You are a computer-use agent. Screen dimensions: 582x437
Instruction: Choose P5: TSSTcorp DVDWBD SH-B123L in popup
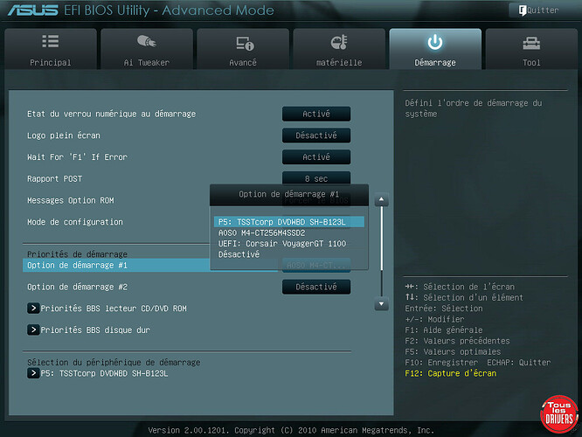click(281, 222)
